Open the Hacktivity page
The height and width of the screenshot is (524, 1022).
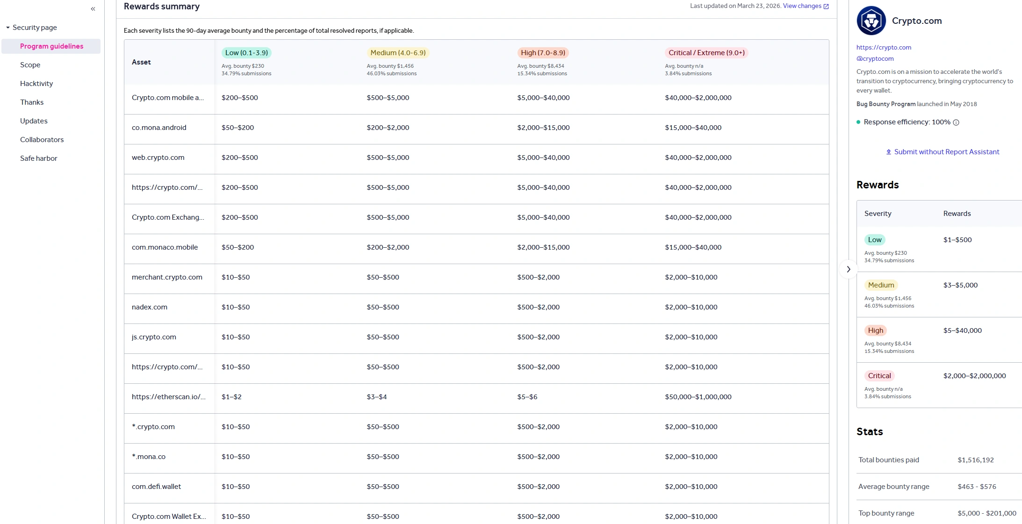(36, 83)
